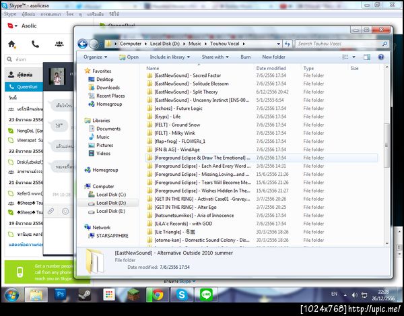Click the colorful grid app taskbar icon
This screenshot has width=404, height=316.
[x=109, y=294]
